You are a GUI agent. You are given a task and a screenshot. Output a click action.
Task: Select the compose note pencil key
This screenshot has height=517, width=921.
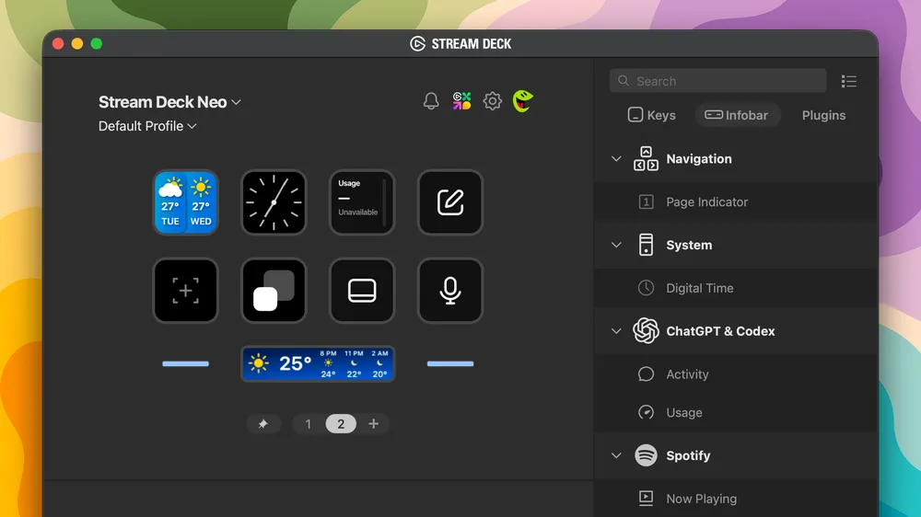pos(450,202)
